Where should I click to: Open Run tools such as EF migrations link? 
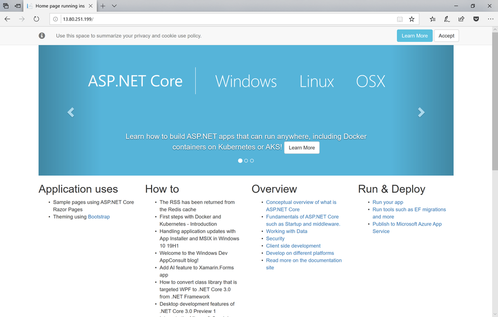(409, 213)
